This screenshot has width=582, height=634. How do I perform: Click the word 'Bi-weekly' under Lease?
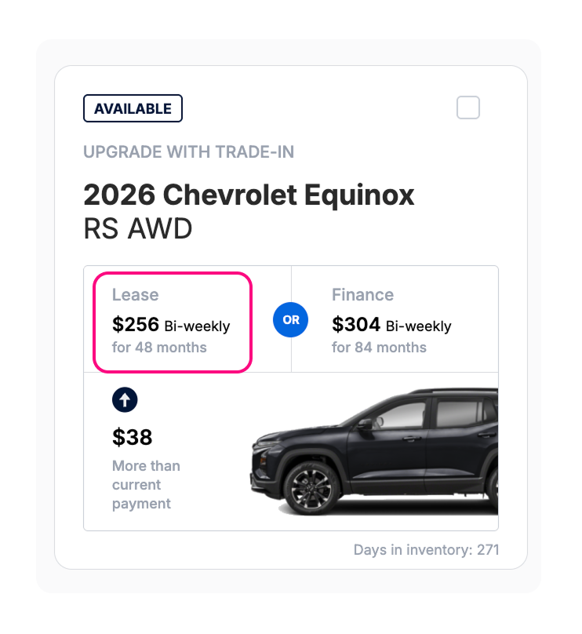[197, 326]
